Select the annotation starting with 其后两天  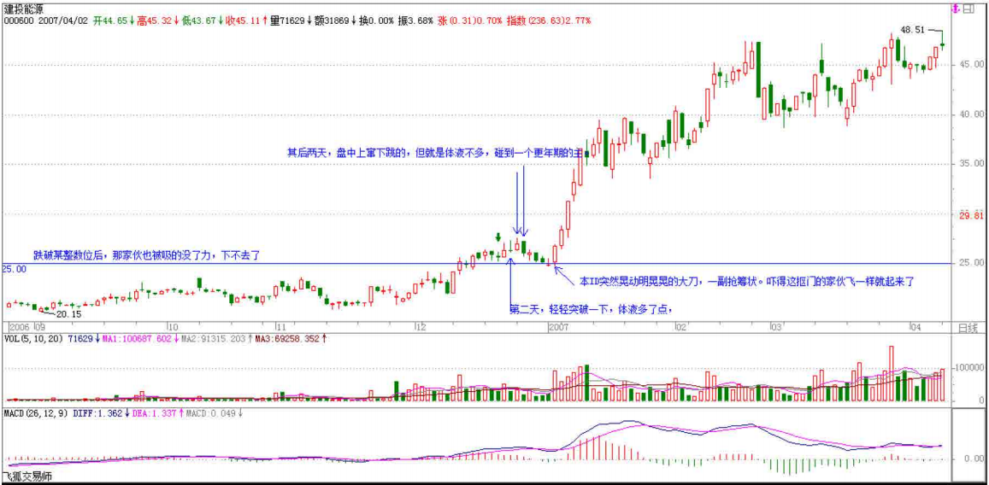click(434, 153)
